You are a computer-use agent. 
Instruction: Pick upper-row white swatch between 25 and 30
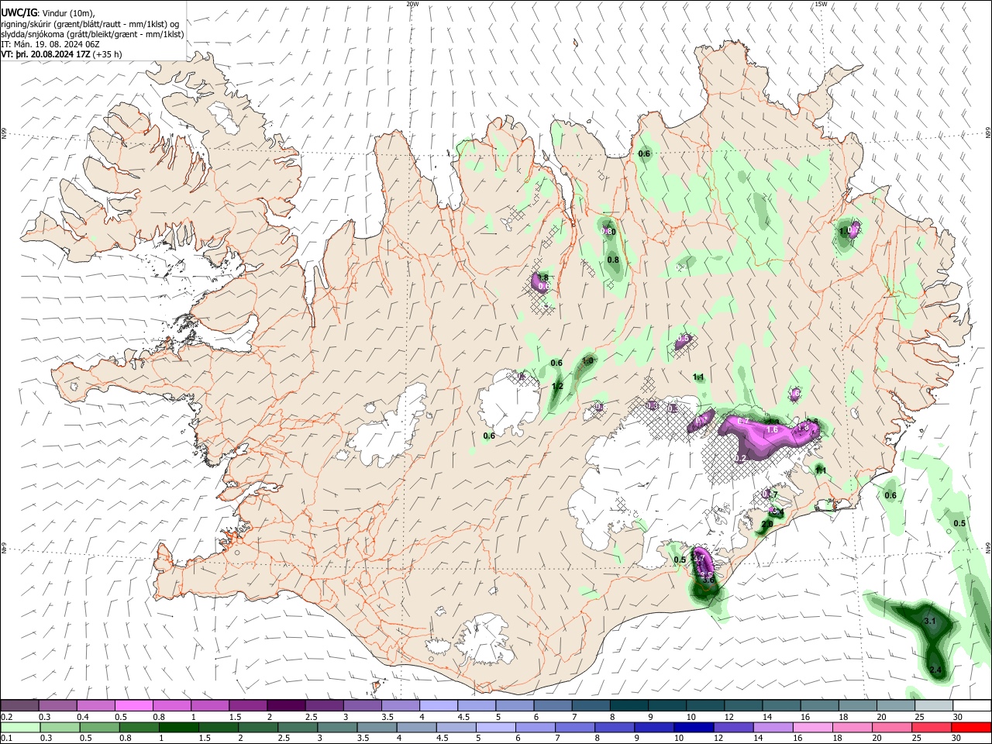pyautogui.click(x=935, y=705)
